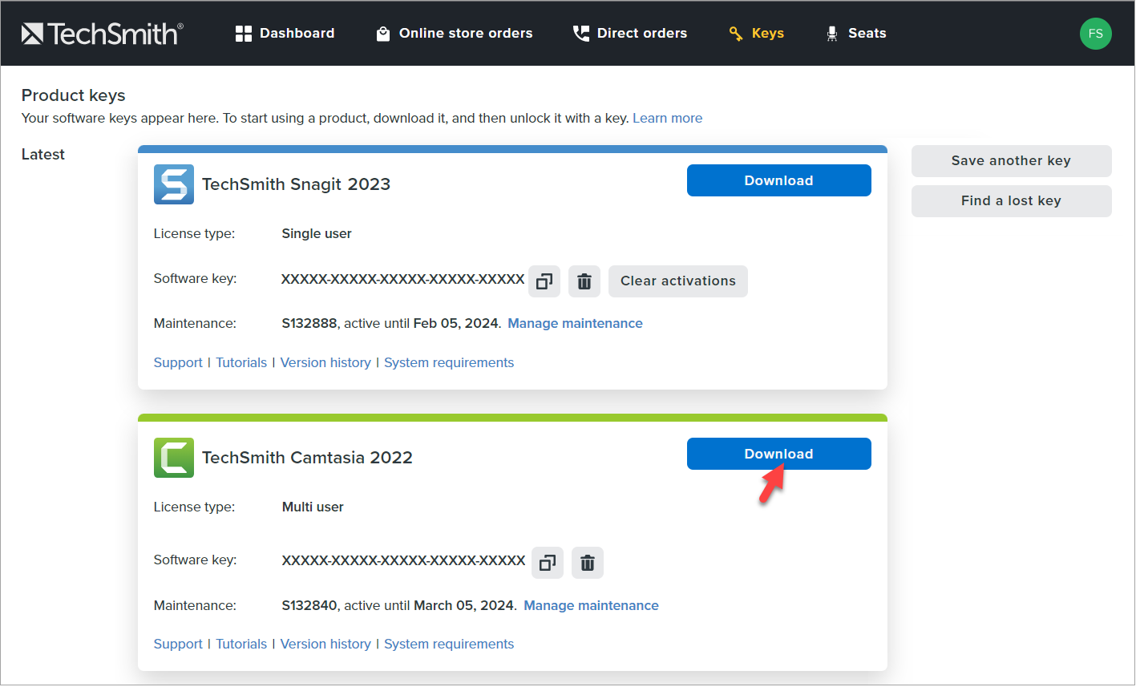
Task: Navigate to Direct orders
Action: (630, 33)
